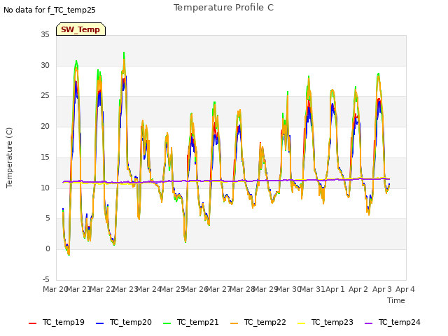
Task: Click the 15 y-axis tick label
Action: click(45, 157)
